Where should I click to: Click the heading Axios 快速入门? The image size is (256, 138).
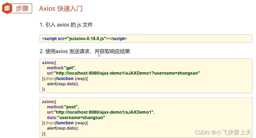[61, 9]
